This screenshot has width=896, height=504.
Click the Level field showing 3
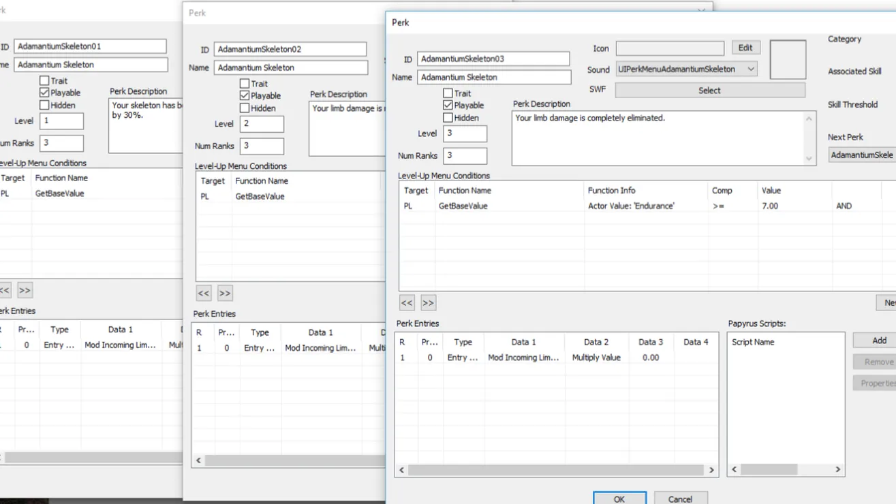tap(465, 133)
